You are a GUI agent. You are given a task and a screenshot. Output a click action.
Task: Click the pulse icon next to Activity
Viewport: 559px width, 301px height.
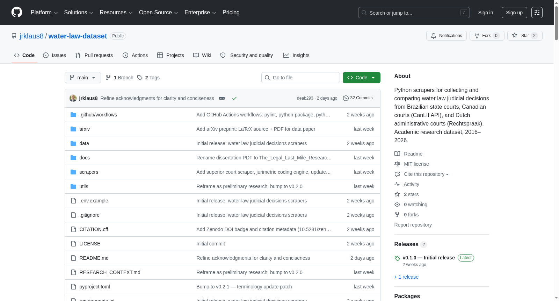pyautogui.click(x=397, y=184)
